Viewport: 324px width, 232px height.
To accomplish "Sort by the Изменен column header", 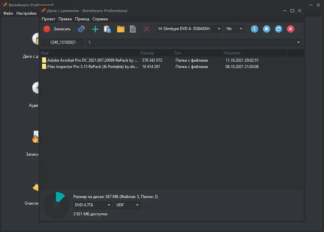I will click(x=255, y=53).
